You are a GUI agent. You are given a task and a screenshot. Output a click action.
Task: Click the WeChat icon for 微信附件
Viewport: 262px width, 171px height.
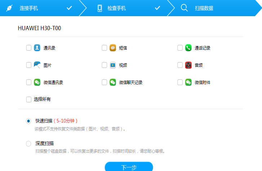pyautogui.click(x=188, y=82)
